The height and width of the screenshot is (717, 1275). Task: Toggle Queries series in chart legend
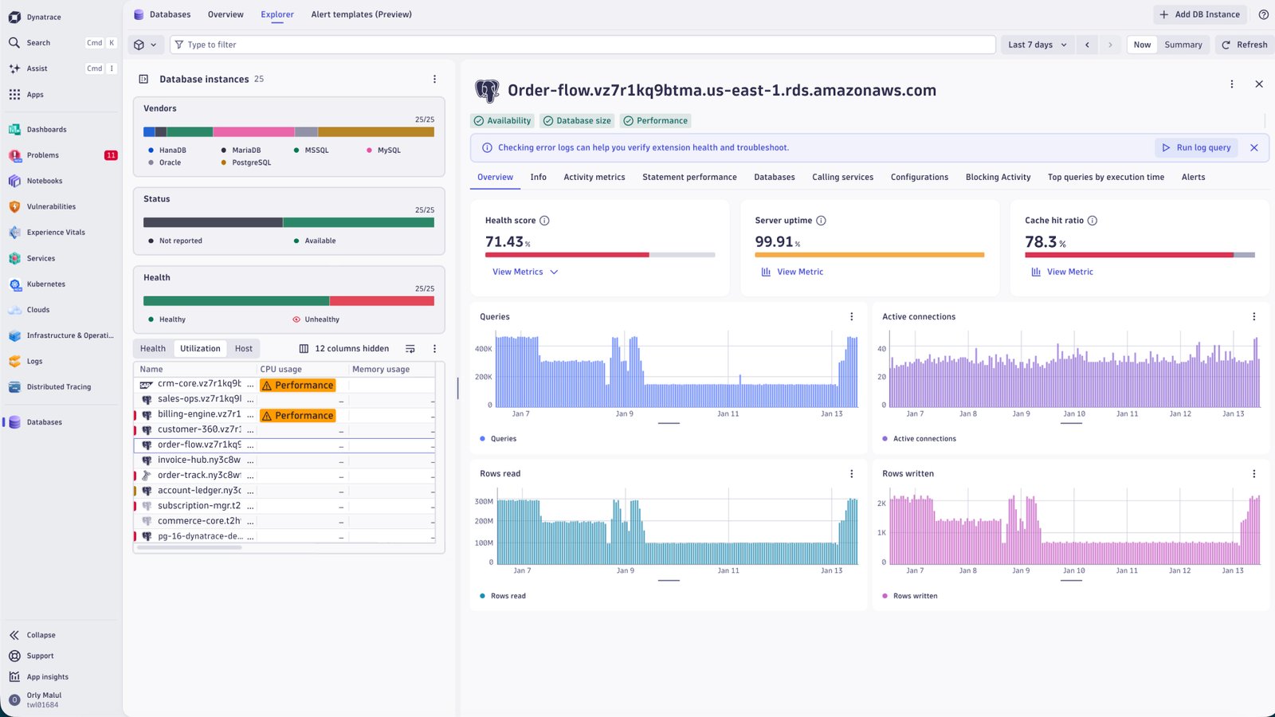(x=498, y=439)
